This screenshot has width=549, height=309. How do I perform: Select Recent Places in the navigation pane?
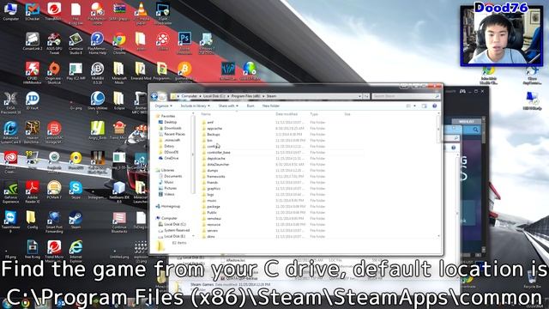[174, 134]
